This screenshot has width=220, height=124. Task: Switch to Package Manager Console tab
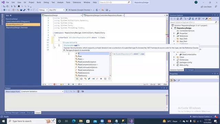click(x=15, y=113)
